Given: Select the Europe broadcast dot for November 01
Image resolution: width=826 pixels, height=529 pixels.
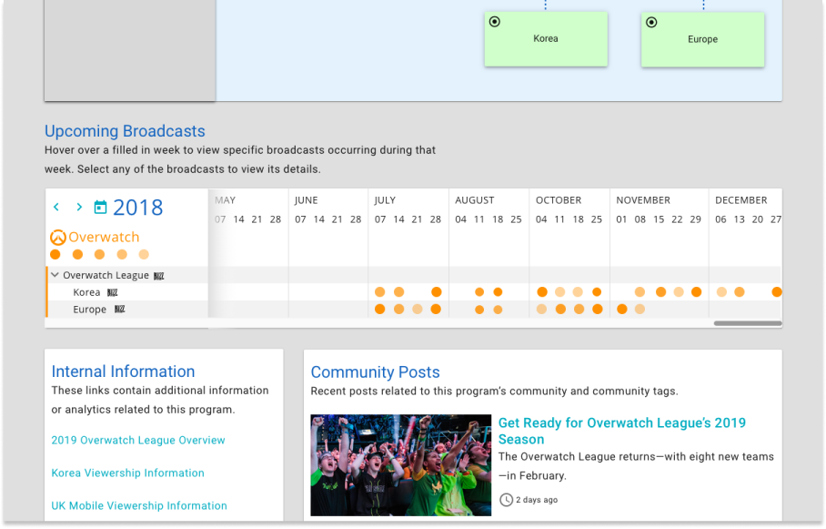Looking at the screenshot, I should (622, 309).
